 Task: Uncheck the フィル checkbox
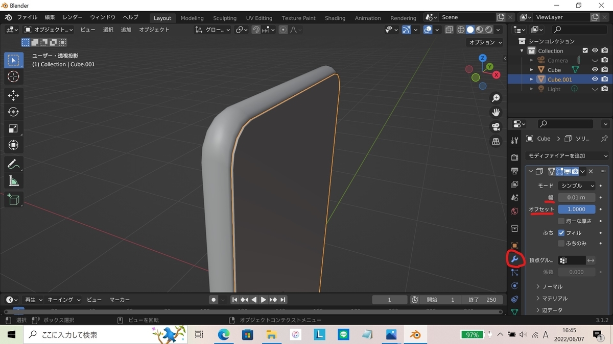tap(561, 233)
